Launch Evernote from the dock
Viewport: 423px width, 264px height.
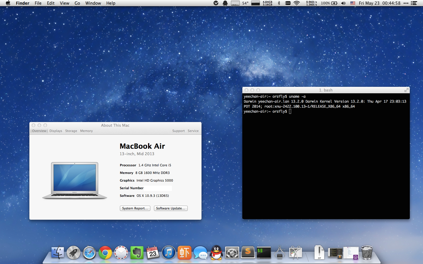pos(137,253)
